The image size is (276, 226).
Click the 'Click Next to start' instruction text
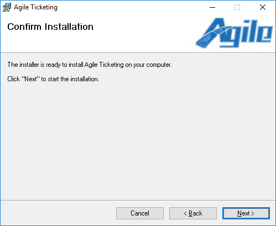(53, 79)
